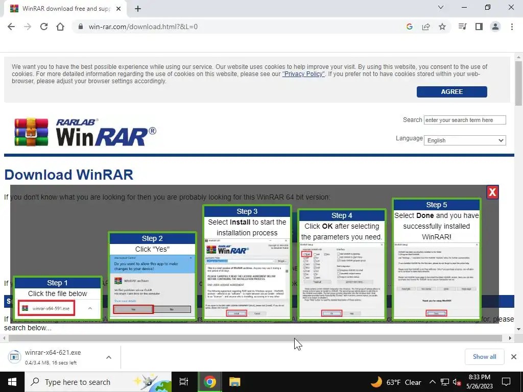The width and height of the screenshot is (523, 392).
Task: Click the muted volume tray icon
Action: 457,382
